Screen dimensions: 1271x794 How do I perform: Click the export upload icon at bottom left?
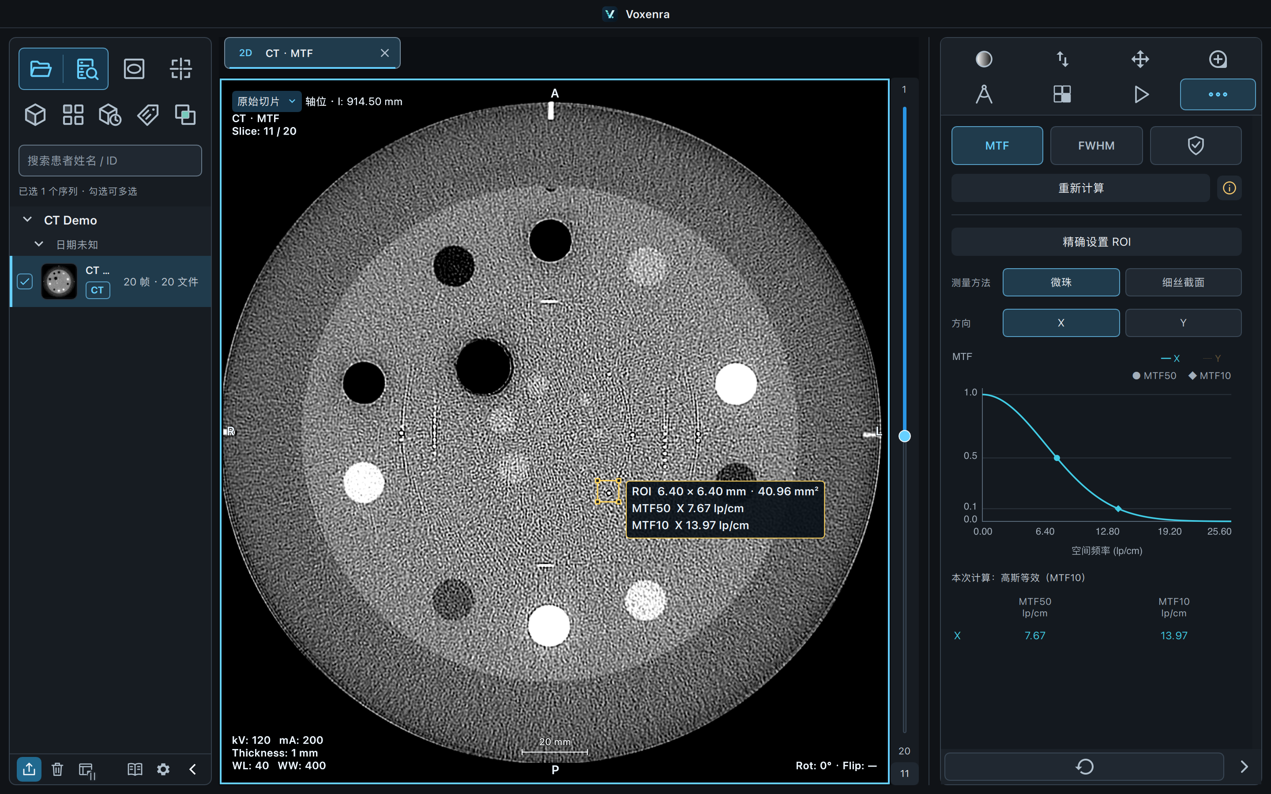pos(29,769)
